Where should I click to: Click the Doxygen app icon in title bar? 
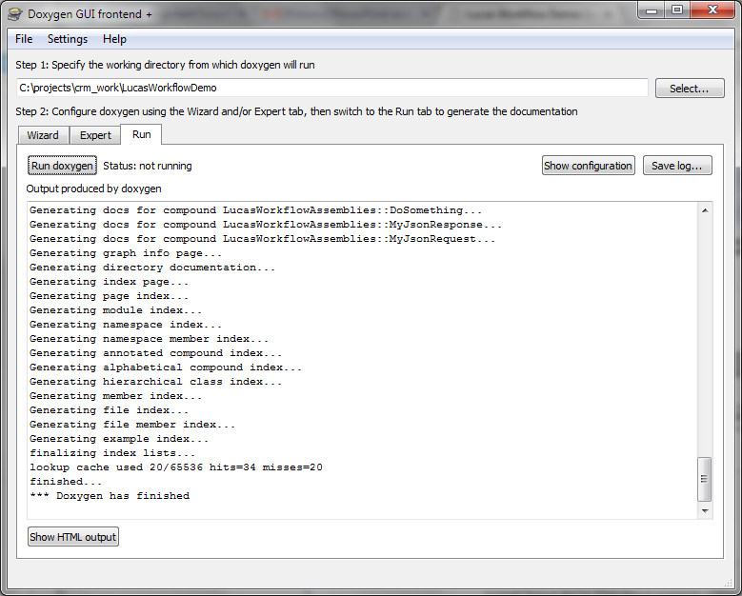(x=14, y=14)
